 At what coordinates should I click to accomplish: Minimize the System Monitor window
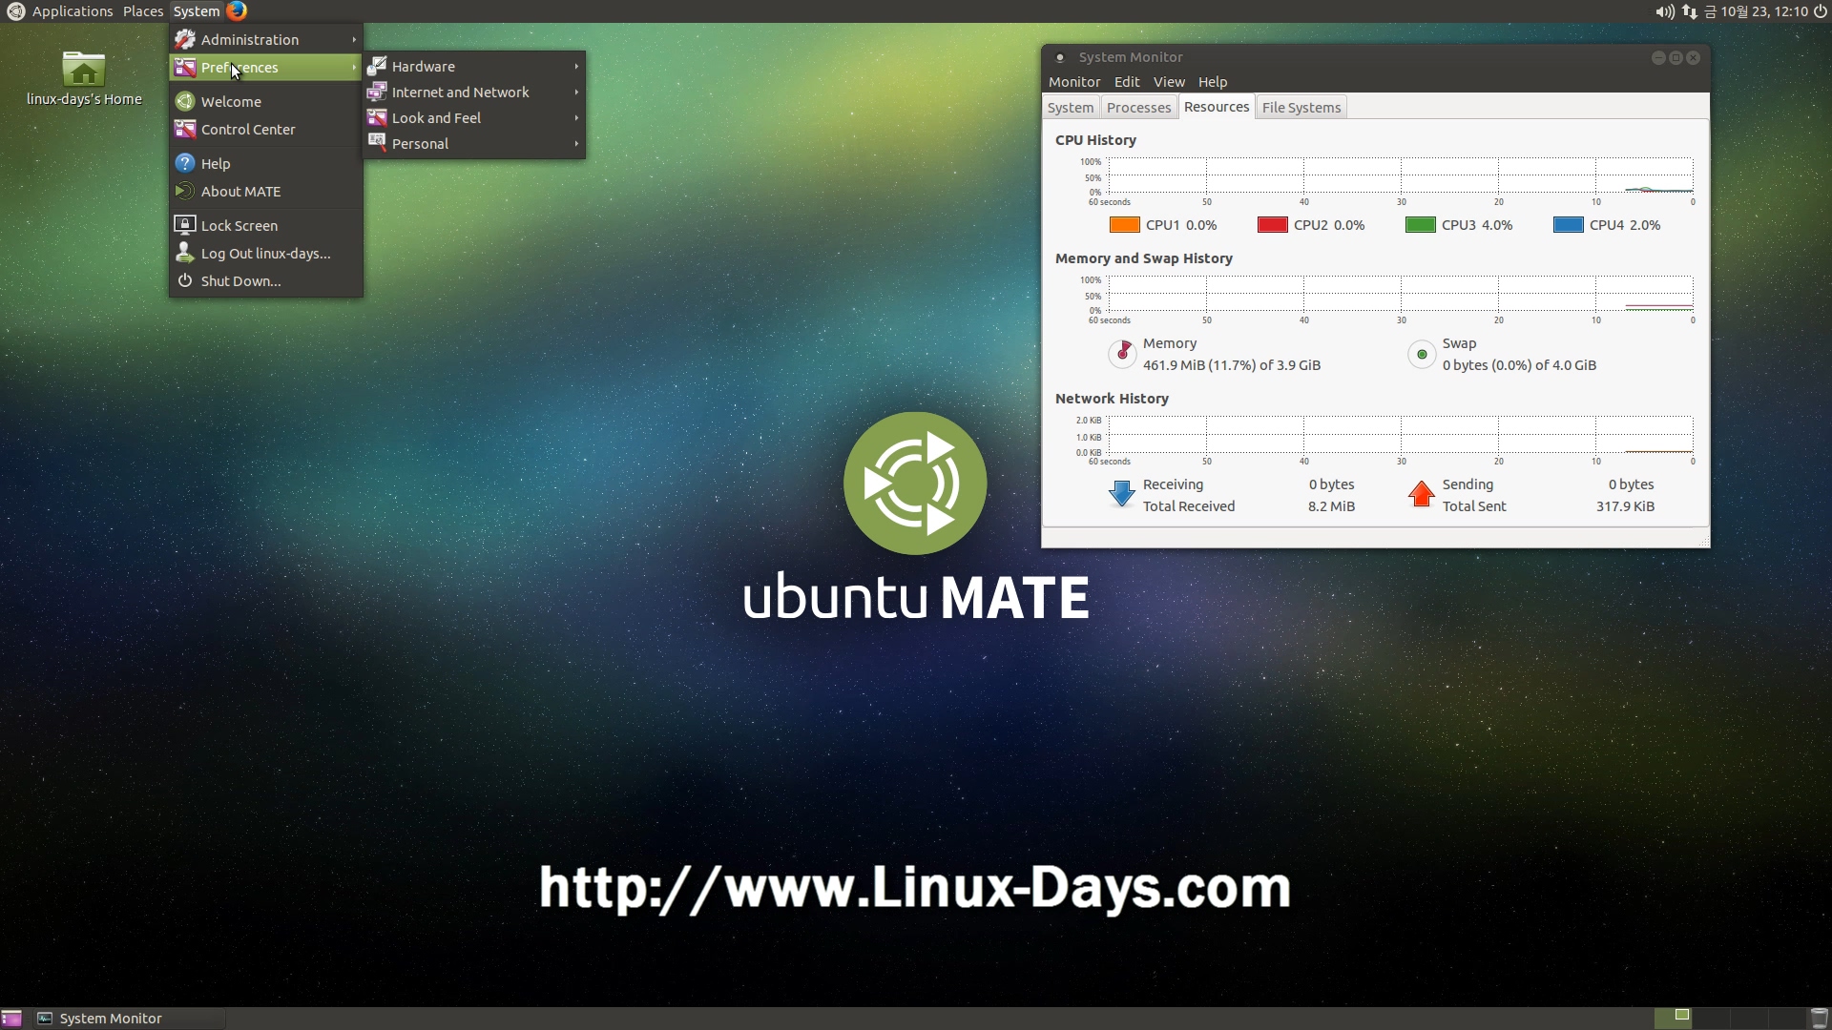click(x=1658, y=58)
